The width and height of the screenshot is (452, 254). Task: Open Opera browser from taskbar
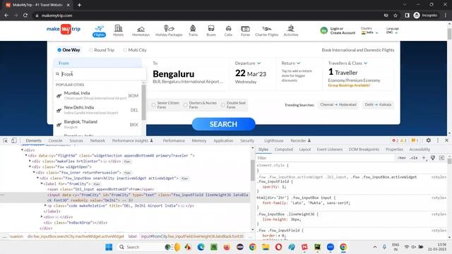[x=278, y=247]
